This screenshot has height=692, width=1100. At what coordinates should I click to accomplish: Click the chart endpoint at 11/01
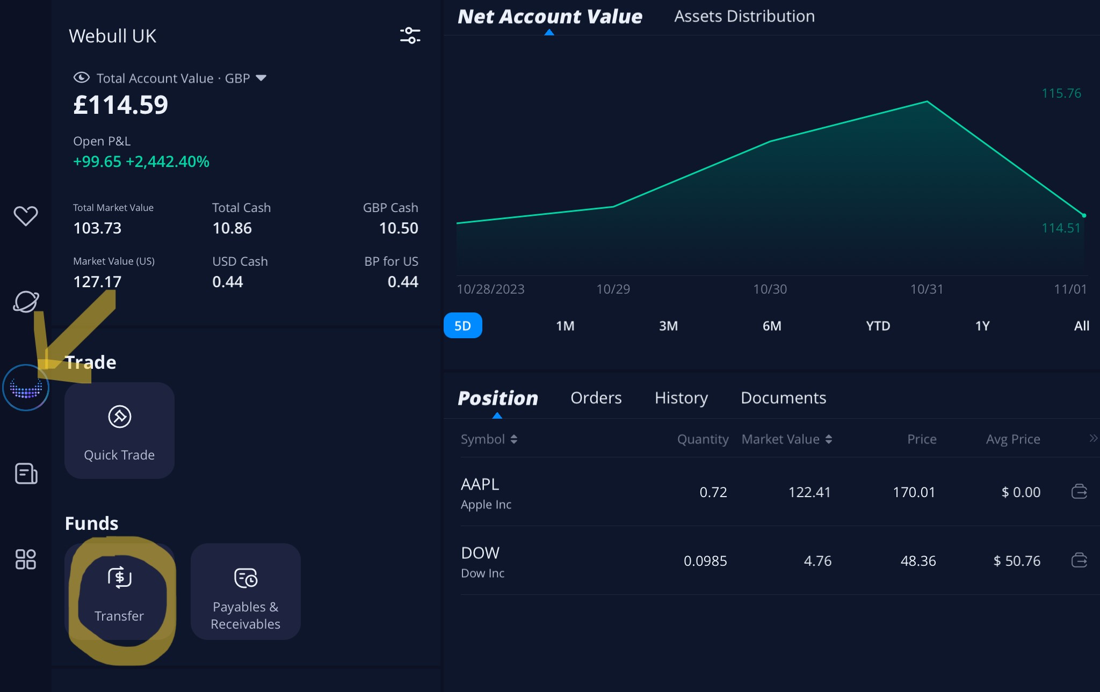click(1084, 215)
